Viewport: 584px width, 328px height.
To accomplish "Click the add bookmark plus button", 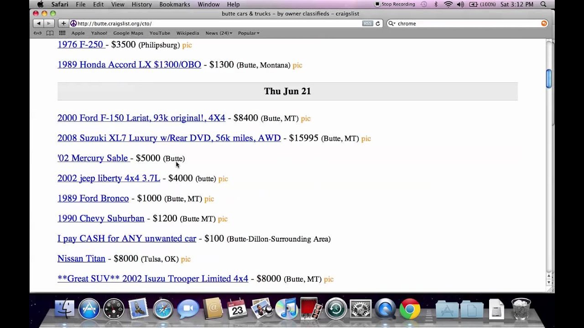I will pyautogui.click(x=63, y=23).
